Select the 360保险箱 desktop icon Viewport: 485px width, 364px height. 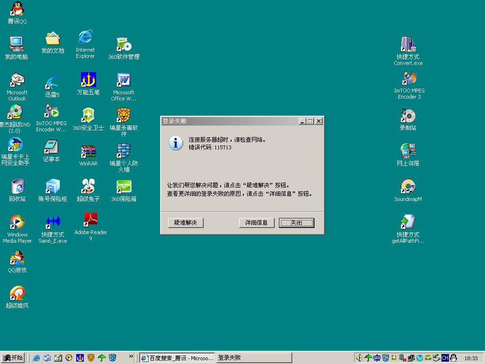124,191
